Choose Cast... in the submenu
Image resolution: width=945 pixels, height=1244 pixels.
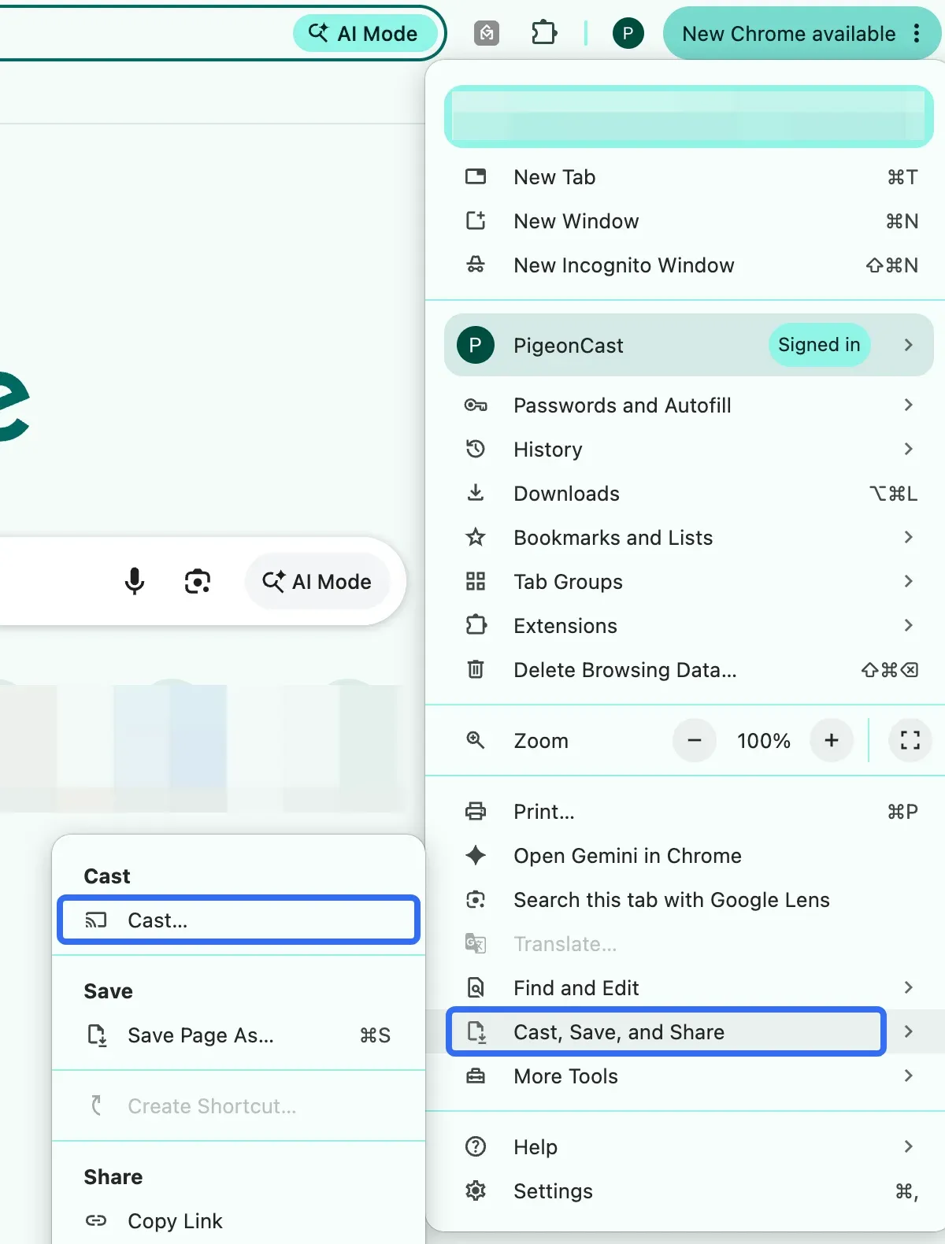coord(239,920)
